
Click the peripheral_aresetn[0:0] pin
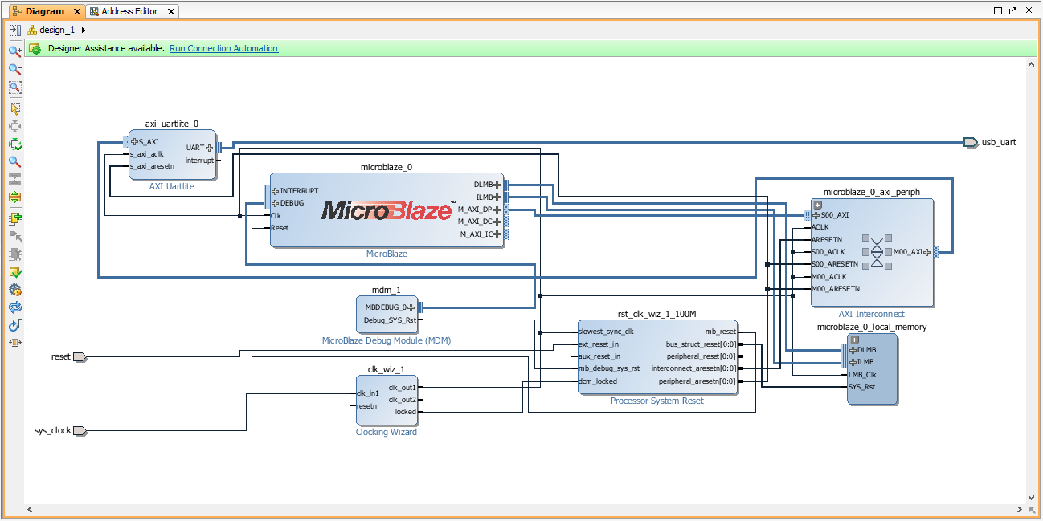(x=697, y=381)
